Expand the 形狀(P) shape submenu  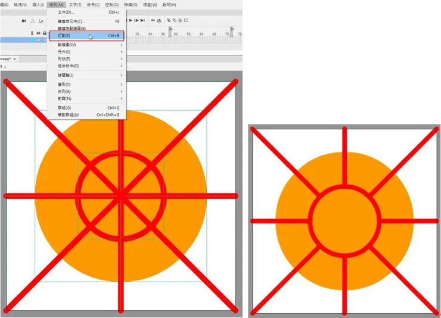[x=86, y=59]
